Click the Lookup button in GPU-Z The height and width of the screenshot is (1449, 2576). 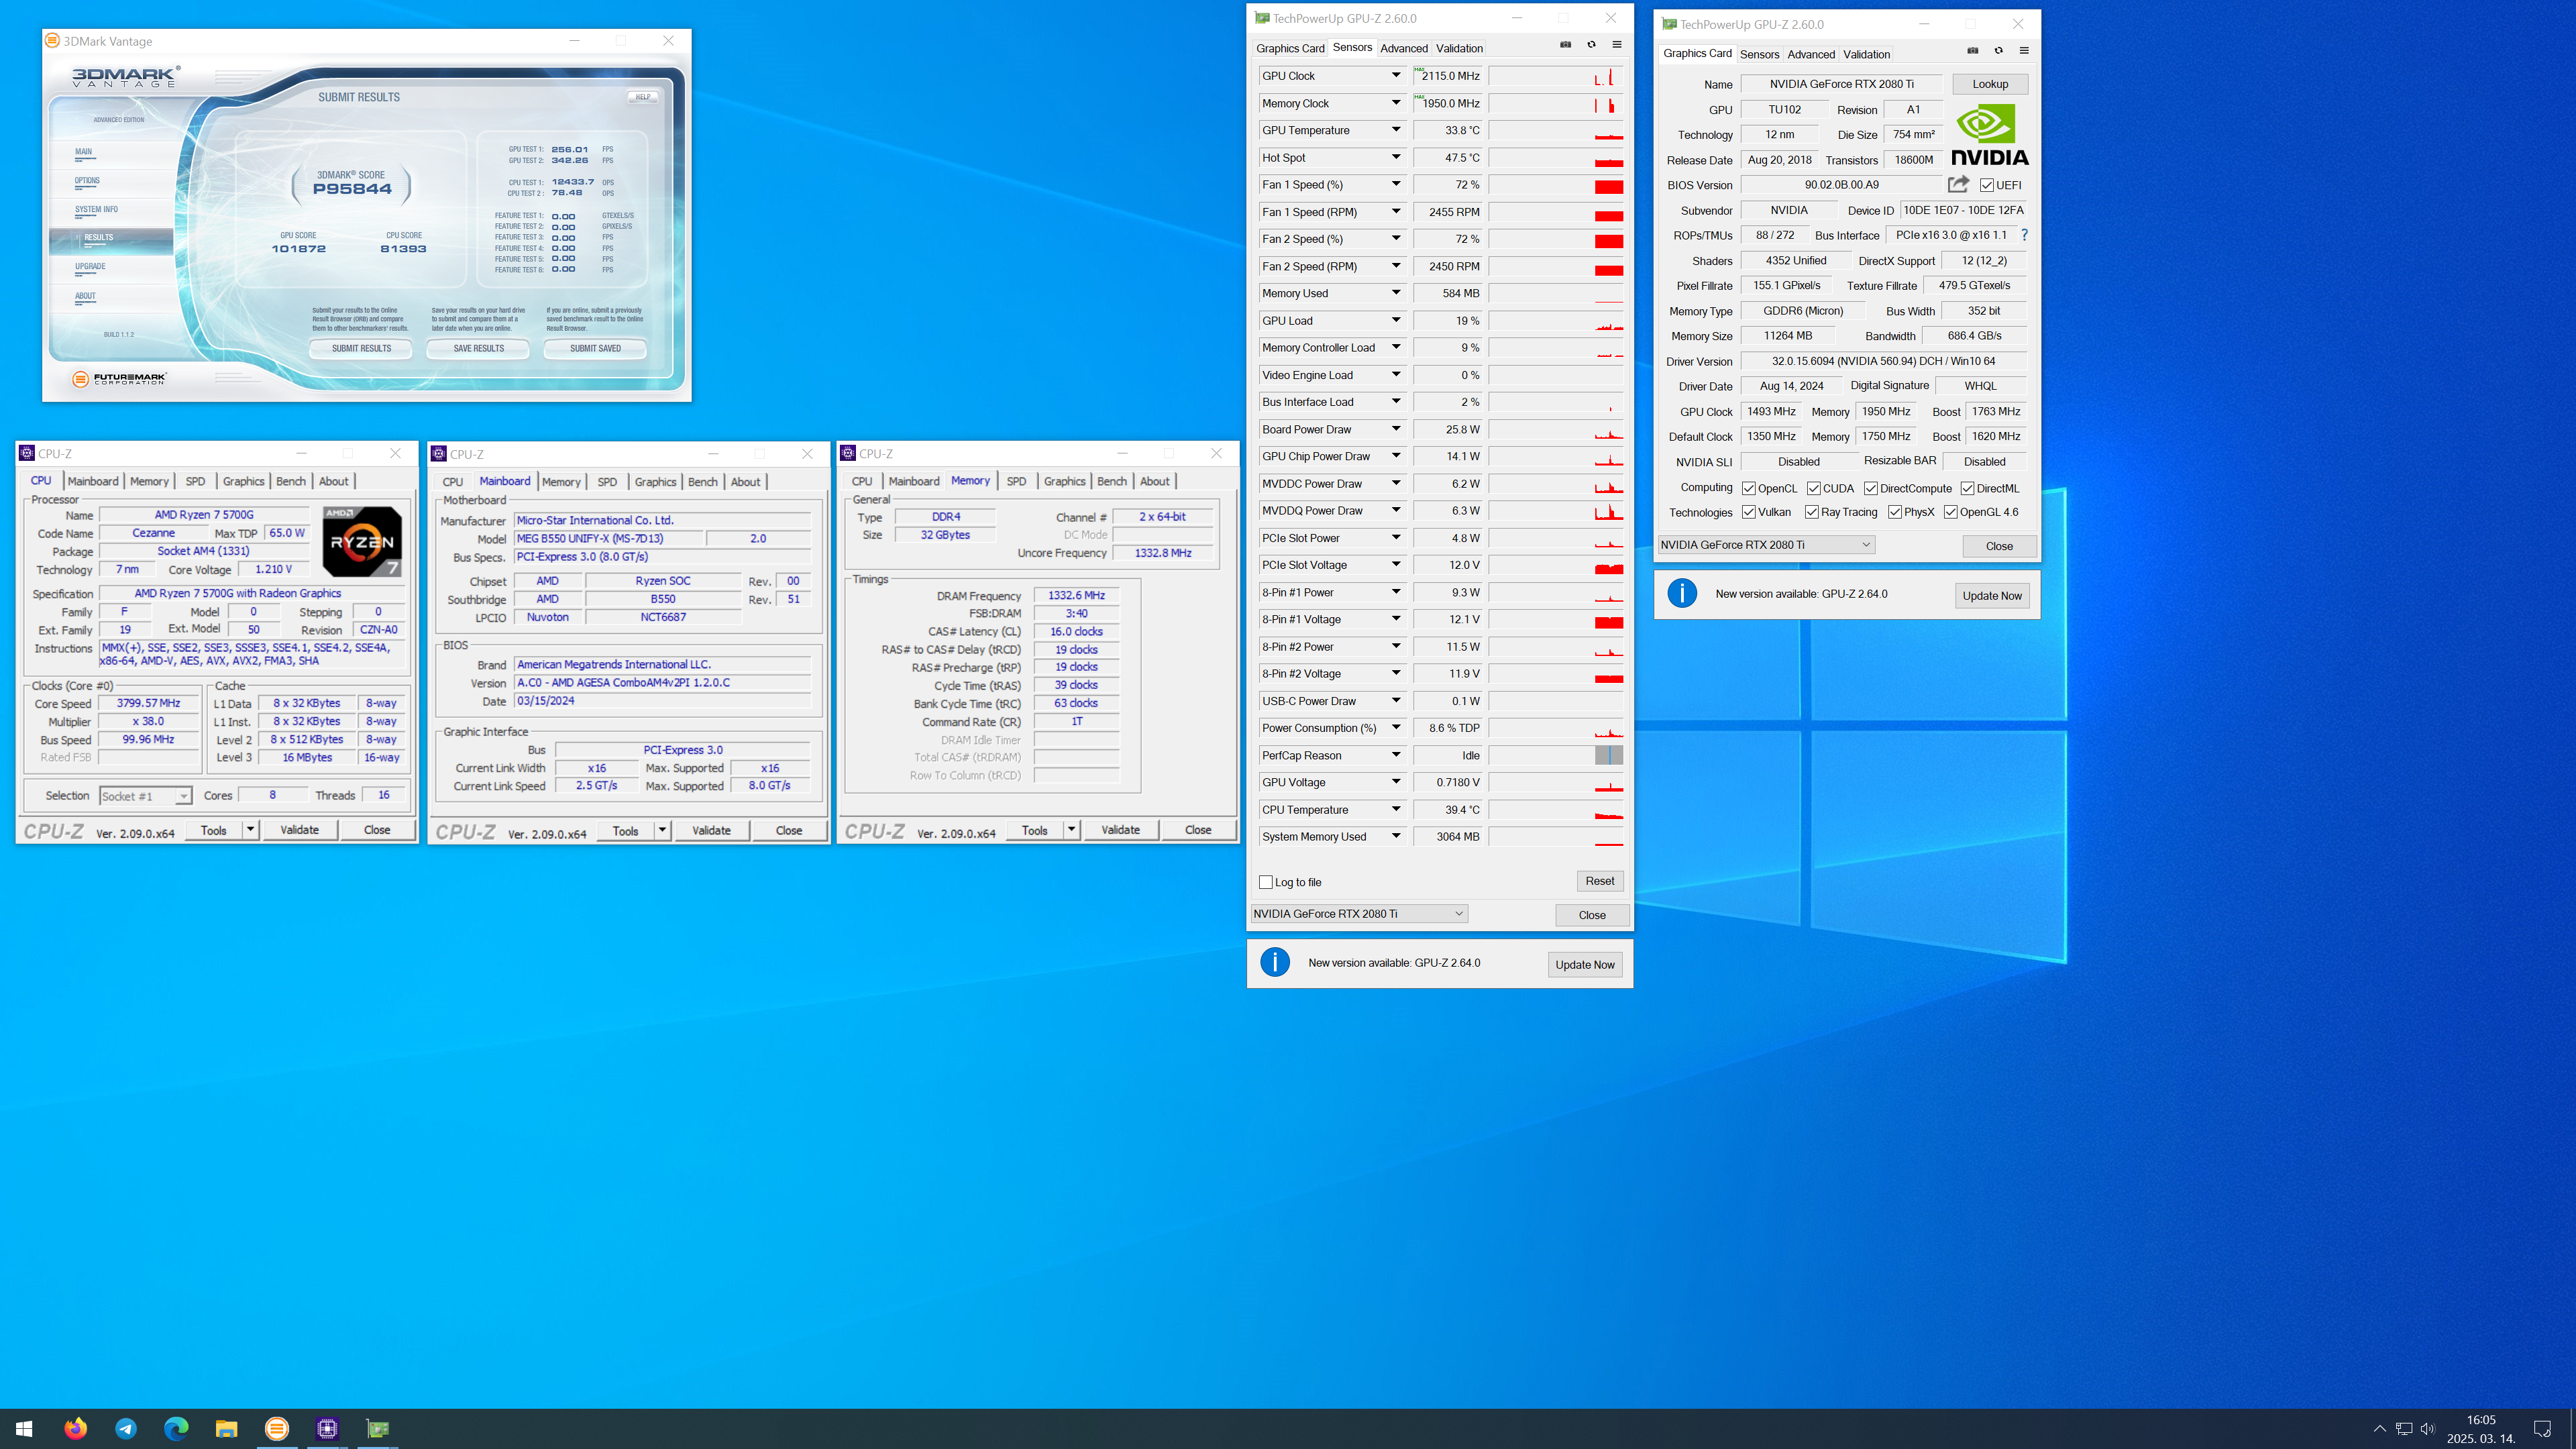(x=1989, y=84)
